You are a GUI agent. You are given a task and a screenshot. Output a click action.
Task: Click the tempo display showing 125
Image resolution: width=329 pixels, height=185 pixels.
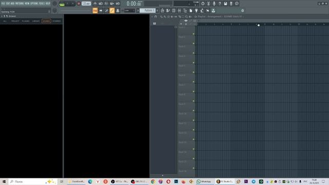coord(86,4)
